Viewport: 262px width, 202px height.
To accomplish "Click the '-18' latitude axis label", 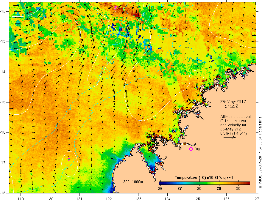I will (x=3, y=193).
